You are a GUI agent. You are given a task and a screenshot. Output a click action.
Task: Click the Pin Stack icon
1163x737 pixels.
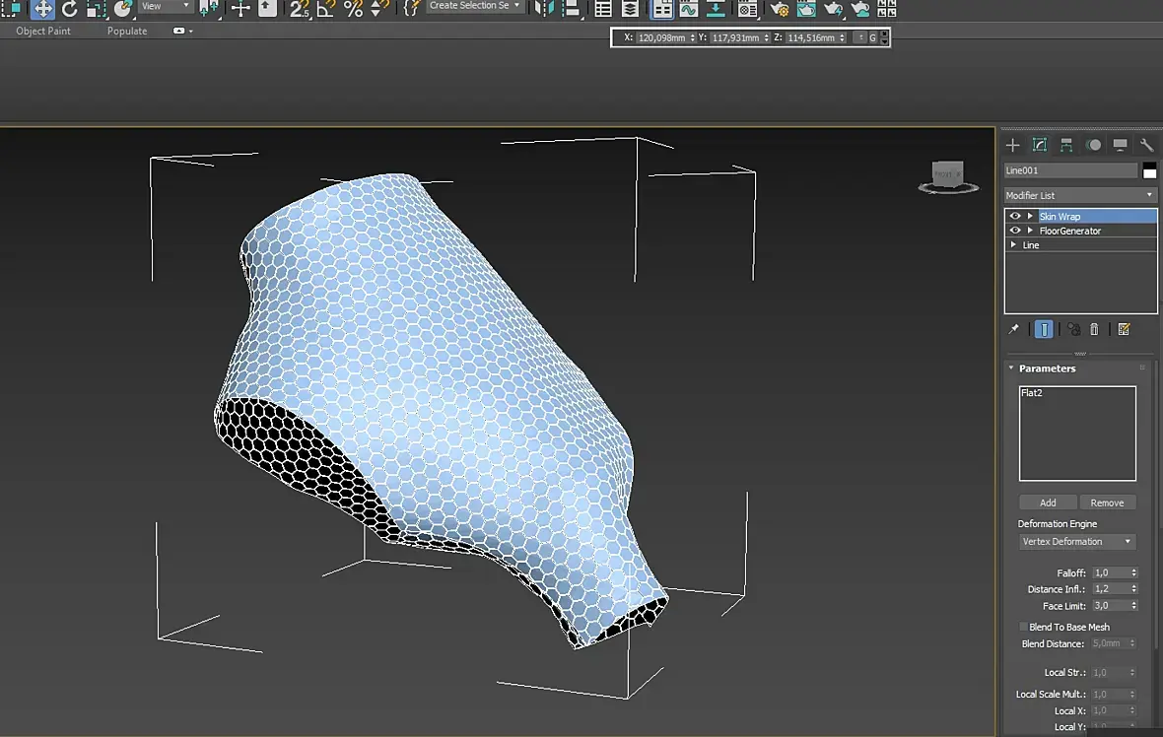click(x=1013, y=329)
